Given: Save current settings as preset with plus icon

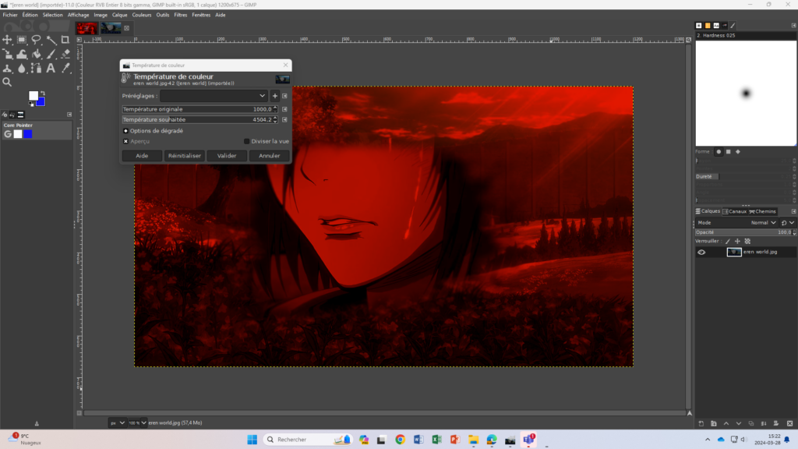Looking at the screenshot, I should [x=274, y=96].
